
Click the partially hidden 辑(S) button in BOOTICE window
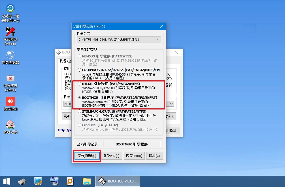tap(171, 116)
